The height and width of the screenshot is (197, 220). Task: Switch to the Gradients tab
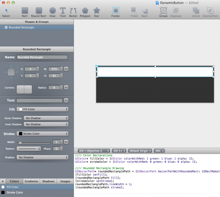(x=31, y=181)
